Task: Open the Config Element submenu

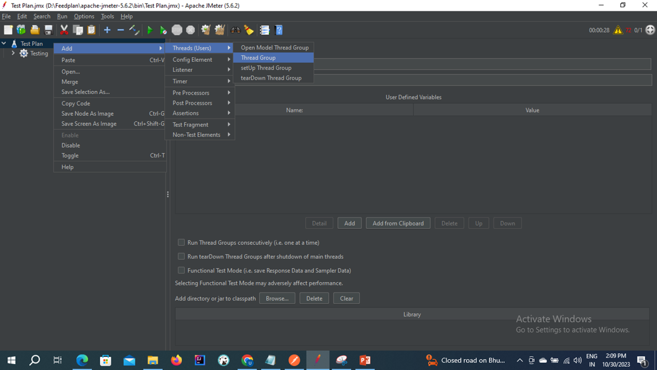Action: tap(200, 60)
